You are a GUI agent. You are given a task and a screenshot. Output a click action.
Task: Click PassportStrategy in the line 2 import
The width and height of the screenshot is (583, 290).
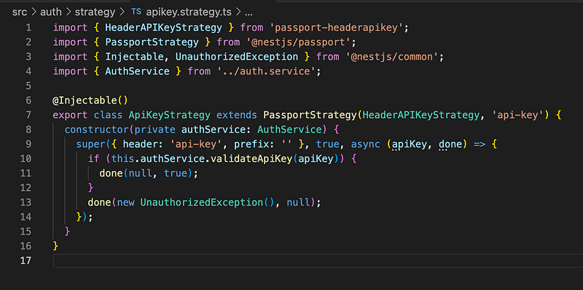tap(152, 42)
